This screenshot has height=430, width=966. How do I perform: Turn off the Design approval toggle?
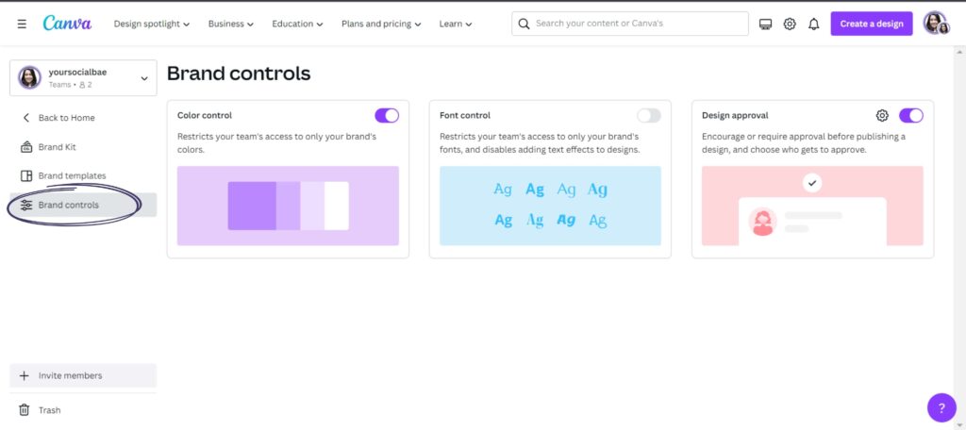[x=911, y=115]
